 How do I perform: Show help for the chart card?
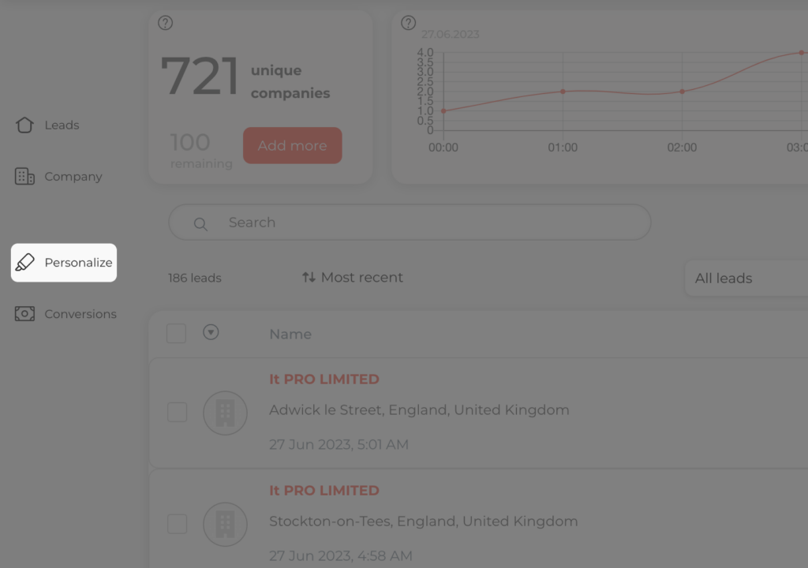(408, 23)
